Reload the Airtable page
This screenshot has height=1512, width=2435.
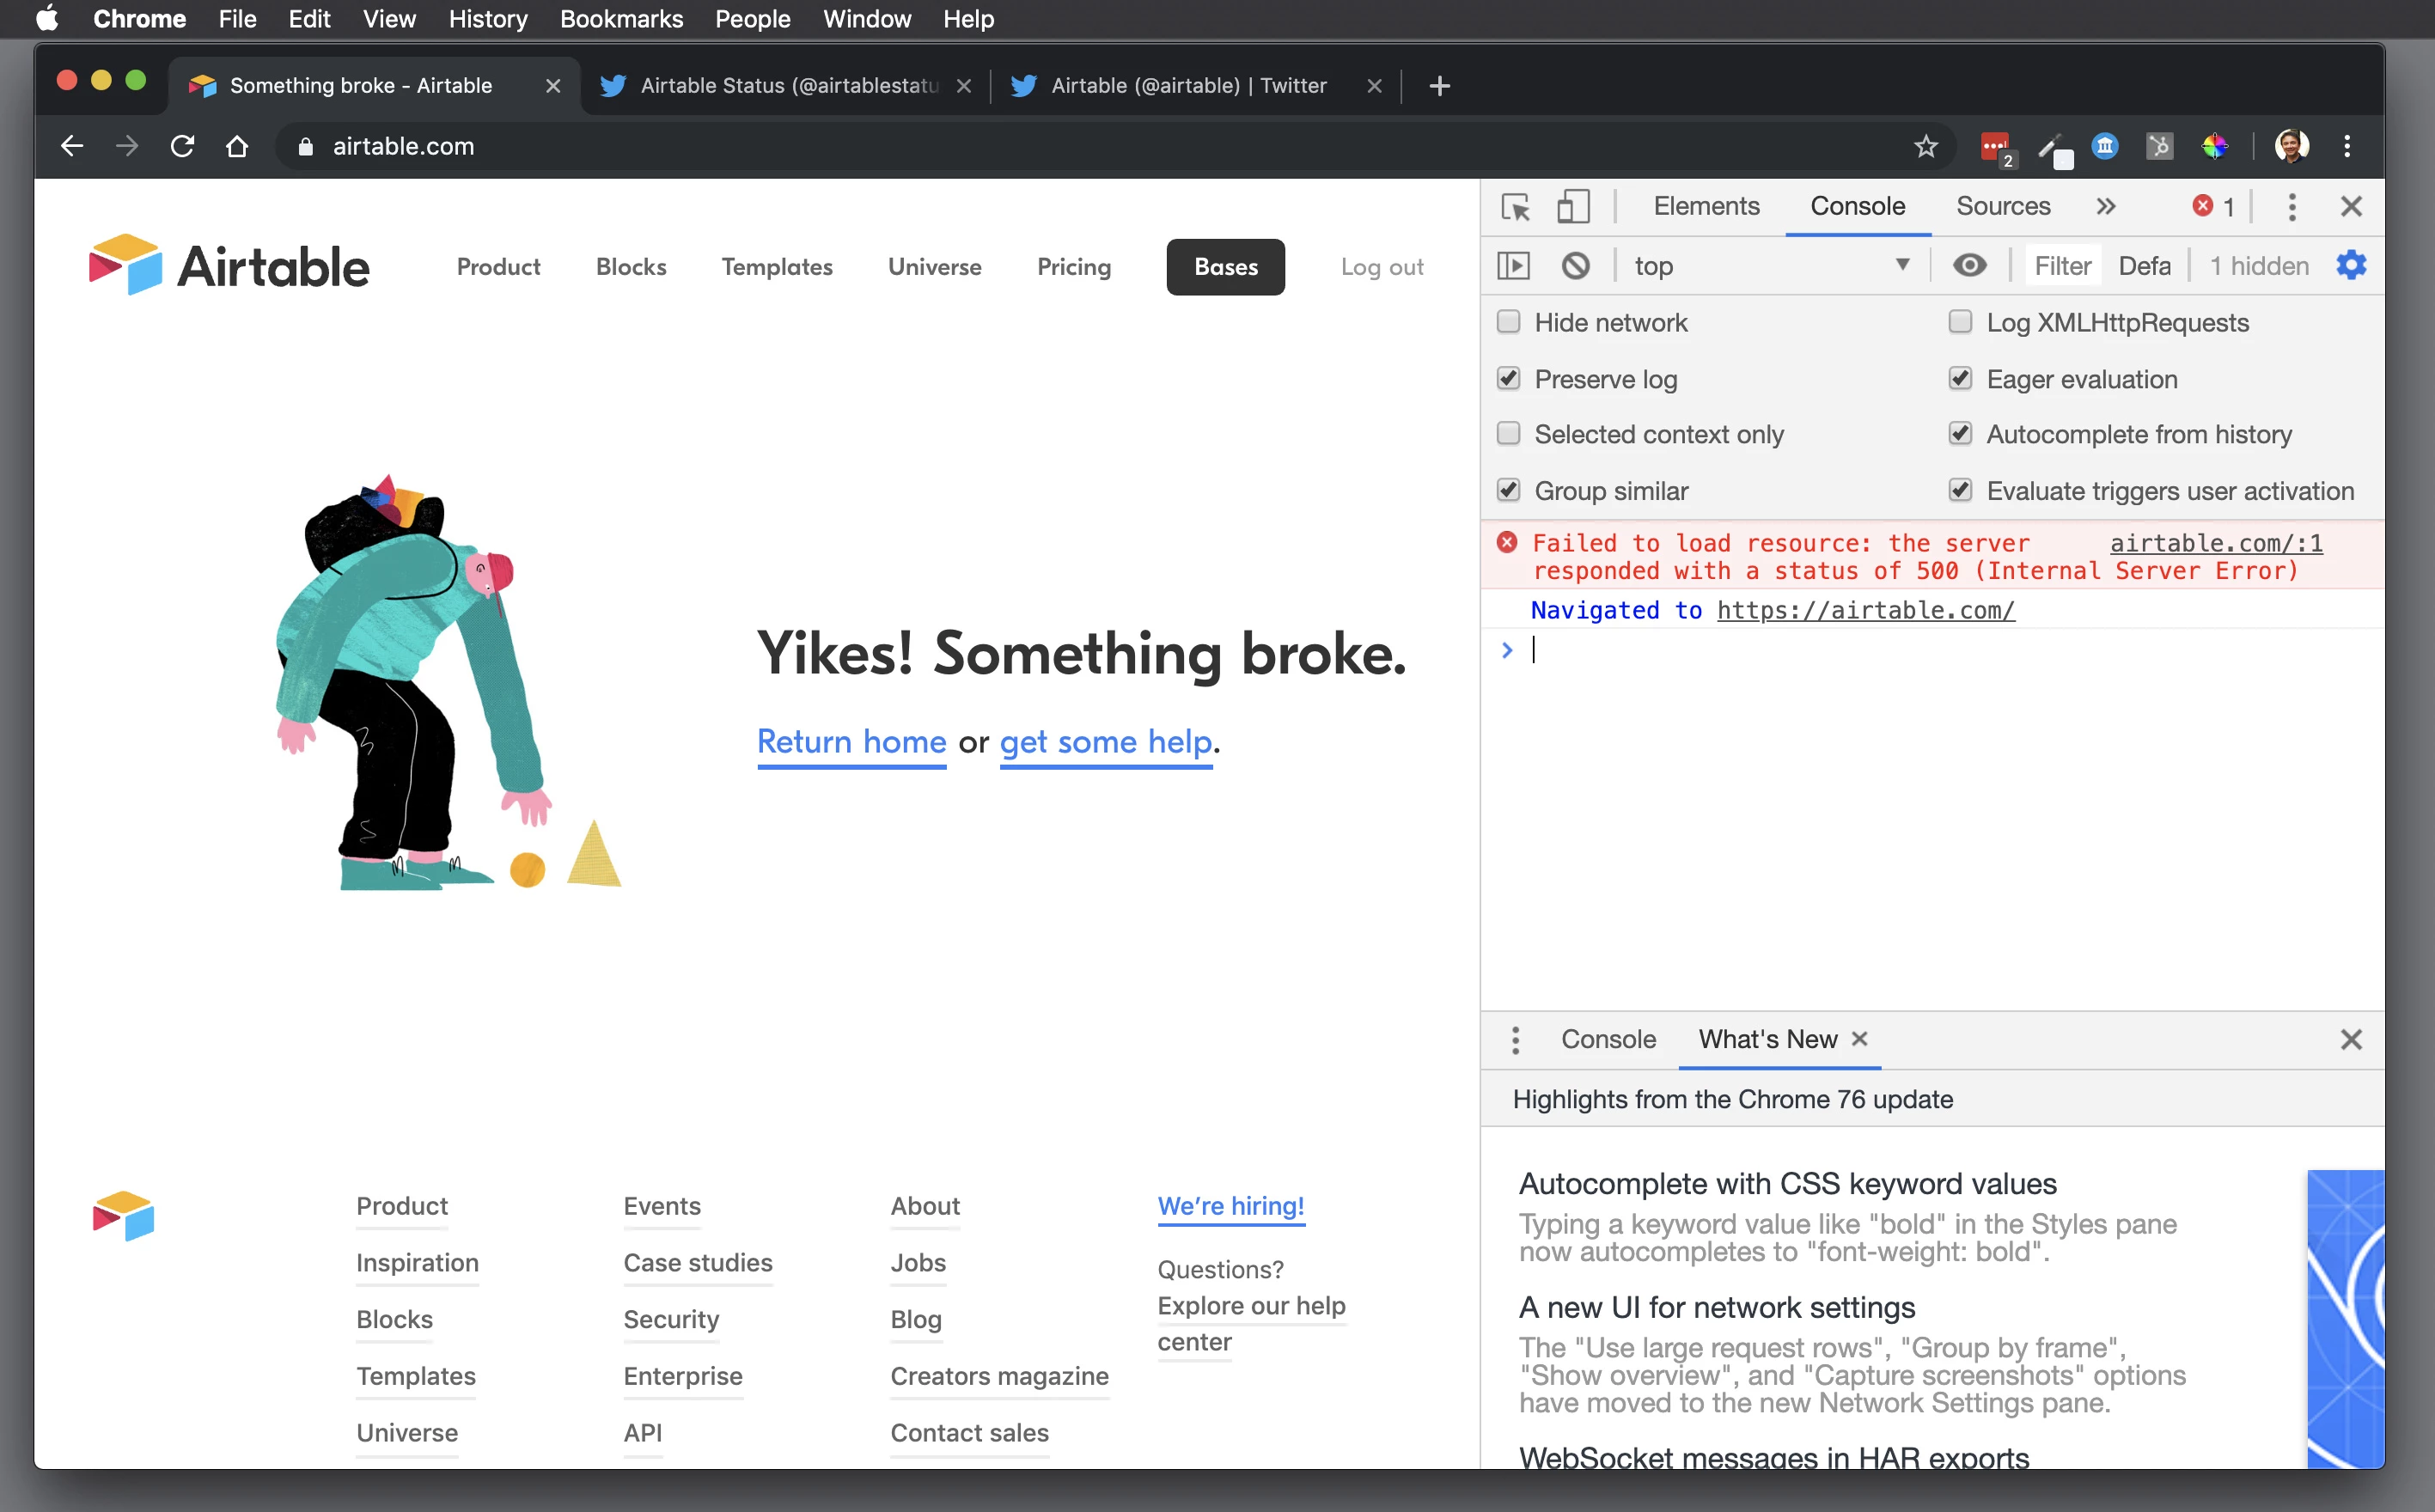pos(182,146)
